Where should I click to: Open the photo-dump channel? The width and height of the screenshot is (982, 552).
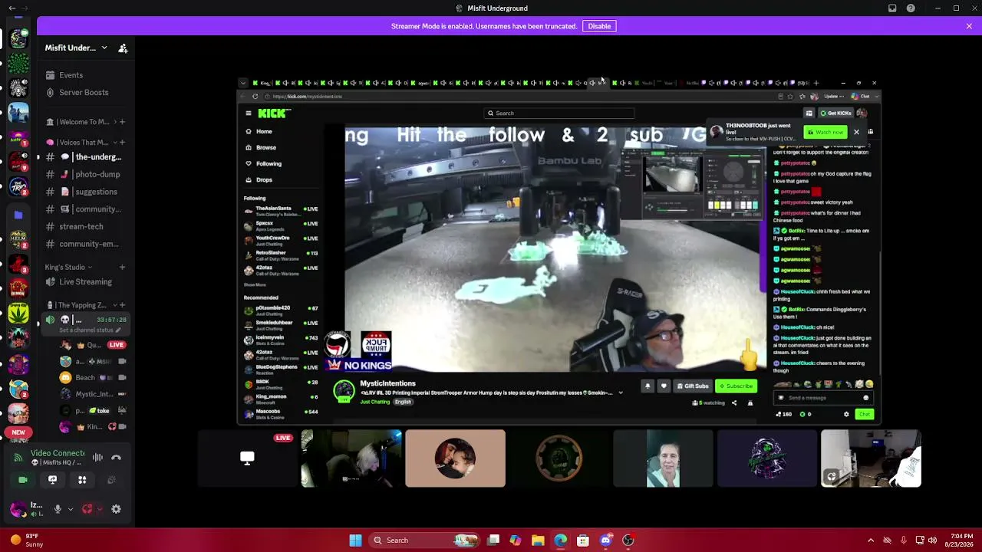[87, 175]
